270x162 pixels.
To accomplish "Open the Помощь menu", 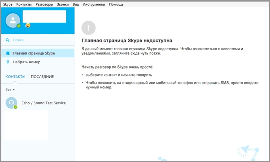I will tap(116, 4).
